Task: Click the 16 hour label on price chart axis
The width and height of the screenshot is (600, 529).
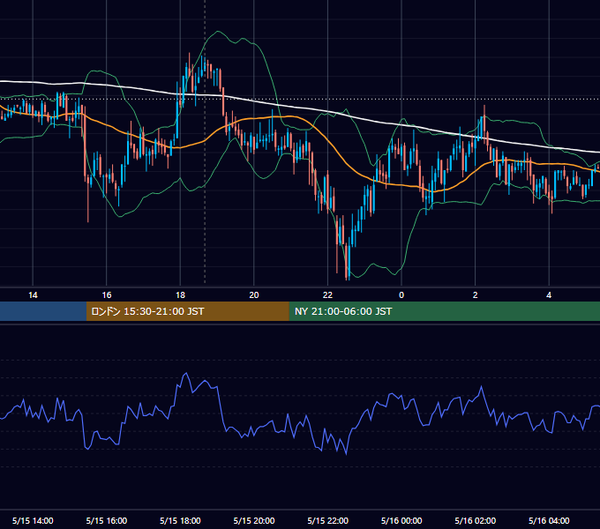Action: pyautogui.click(x=107, y=295)
